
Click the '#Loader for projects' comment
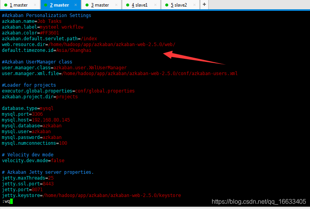pyautogui.click(x=29, y=85)
